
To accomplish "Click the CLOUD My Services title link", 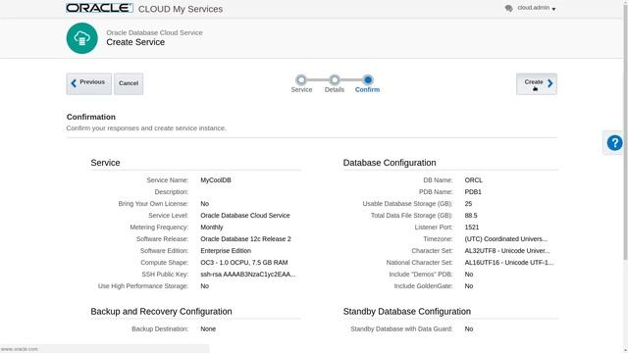I will point(181,9).
